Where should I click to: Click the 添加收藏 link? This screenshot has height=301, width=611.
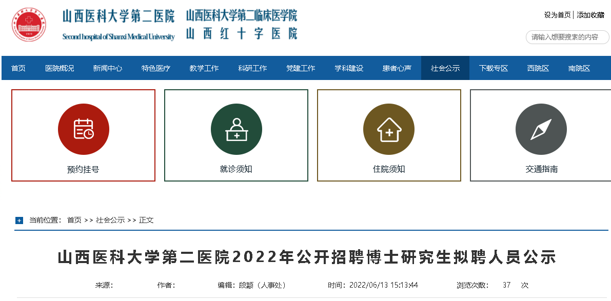point(590,15)
